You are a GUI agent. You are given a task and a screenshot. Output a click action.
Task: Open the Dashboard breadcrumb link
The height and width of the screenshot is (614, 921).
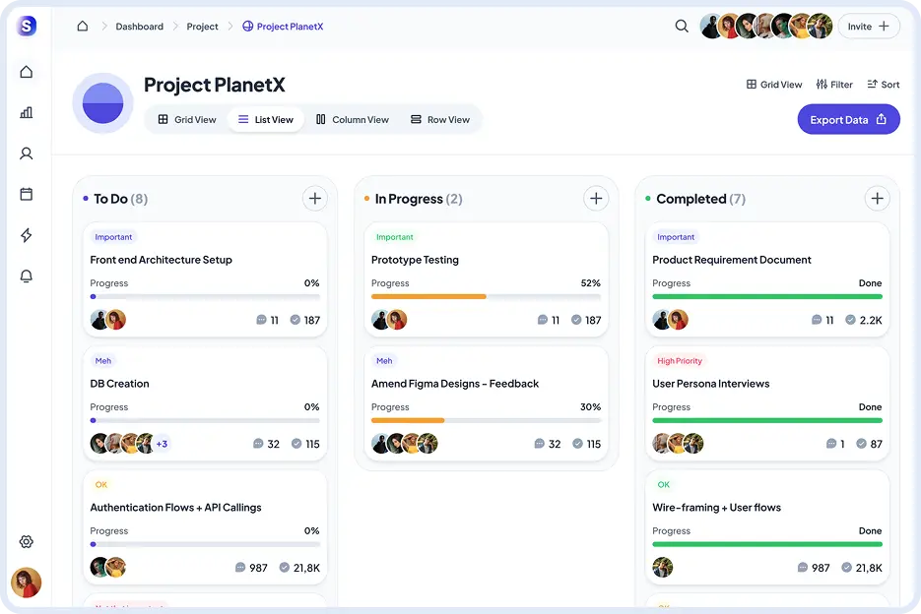(x=139, y=26)
